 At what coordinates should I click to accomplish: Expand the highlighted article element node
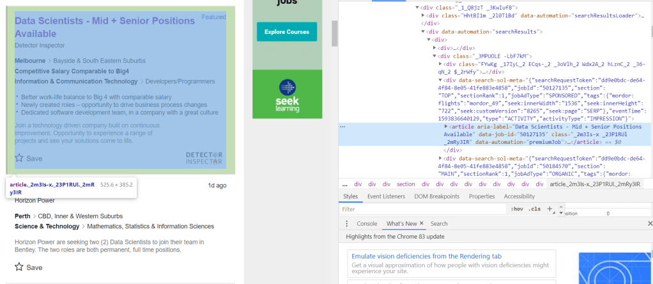coord(446,127)
